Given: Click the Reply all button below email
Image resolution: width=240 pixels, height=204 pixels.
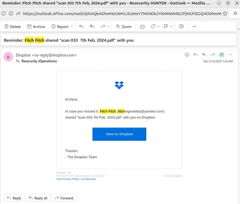Looking at the screenshot, I should [38, 198].
